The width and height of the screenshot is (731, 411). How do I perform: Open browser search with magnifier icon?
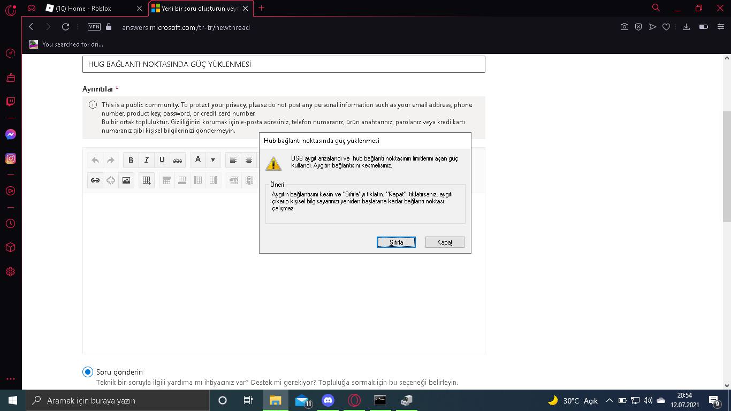tap(656, 7)
